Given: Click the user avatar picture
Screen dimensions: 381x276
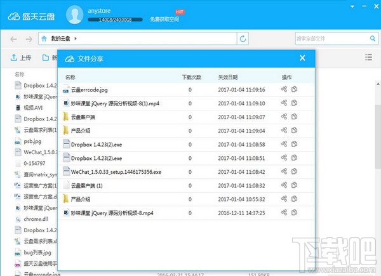Looking at the screenshot, I should coord(74,15).
